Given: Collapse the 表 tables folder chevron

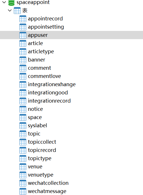Looking at the screenshot, I should point(10,10).
